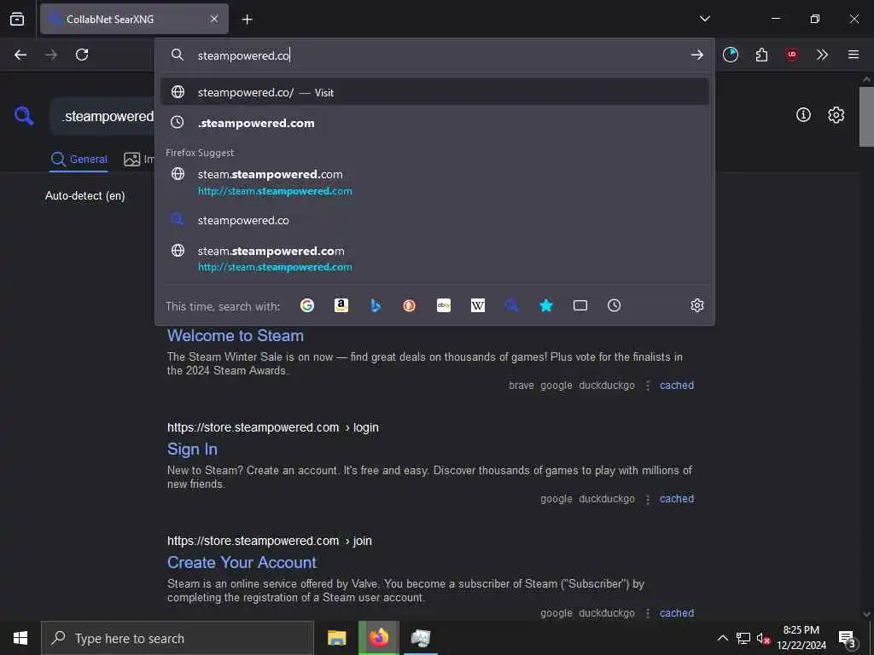Expand options for Welcome to Steam result

click(647, 385)
